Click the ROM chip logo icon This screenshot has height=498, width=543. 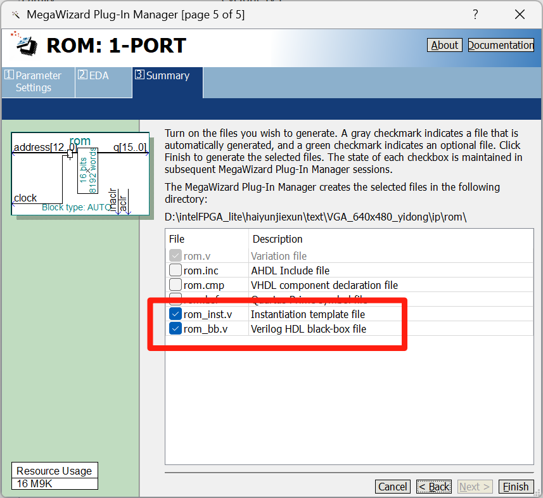click(25, 44)
